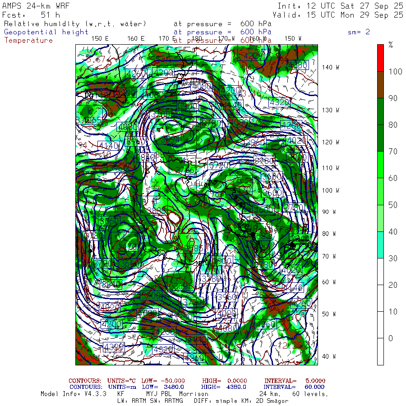
Task: Click the '150 E' longitude label
Action: tap(100, 38)
